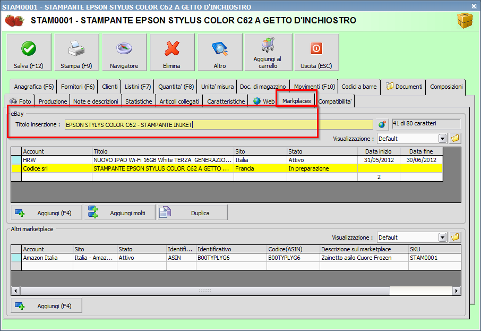Image resolution: width=481 pixels, height=331 pixels.
Task: Open the Web tab
Action: (264, 101)
